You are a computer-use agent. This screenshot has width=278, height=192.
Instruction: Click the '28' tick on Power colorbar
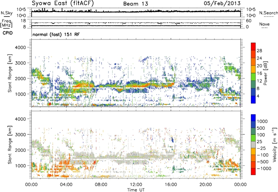[259, 51]
